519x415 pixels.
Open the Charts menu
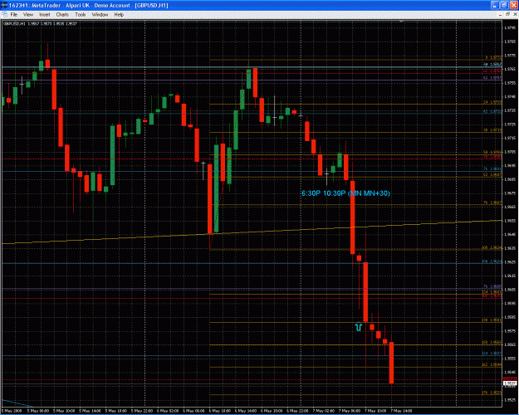(62, 15)
